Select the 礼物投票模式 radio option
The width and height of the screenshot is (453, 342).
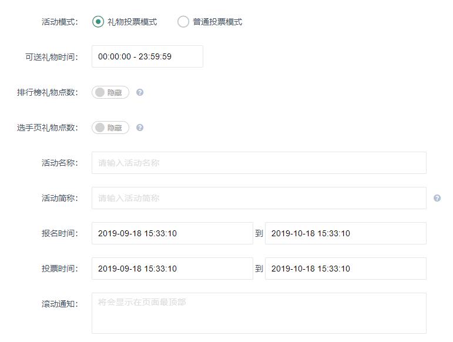click(98, 22)
